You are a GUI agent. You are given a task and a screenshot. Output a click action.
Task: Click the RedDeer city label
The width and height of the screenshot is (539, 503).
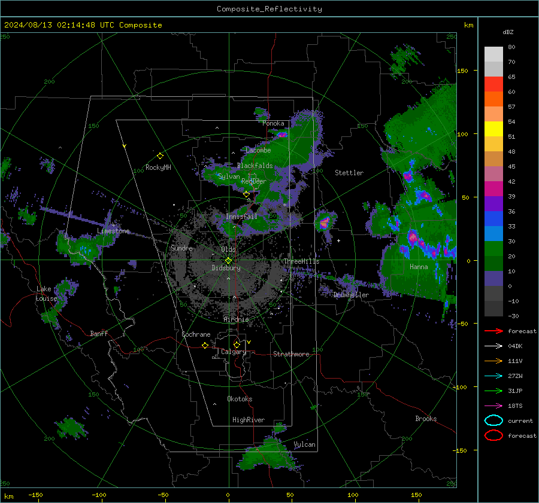coord(254,181)
